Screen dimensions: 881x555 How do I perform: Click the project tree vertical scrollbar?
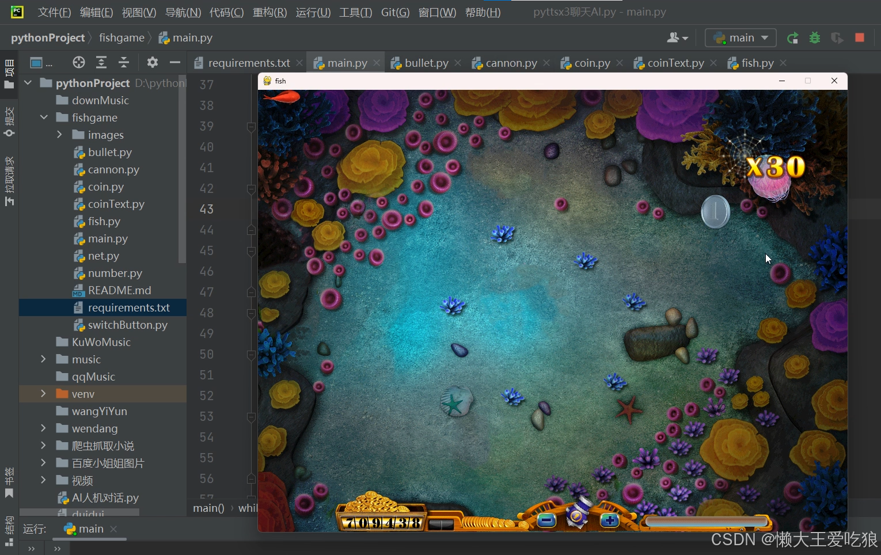(183, 169)
